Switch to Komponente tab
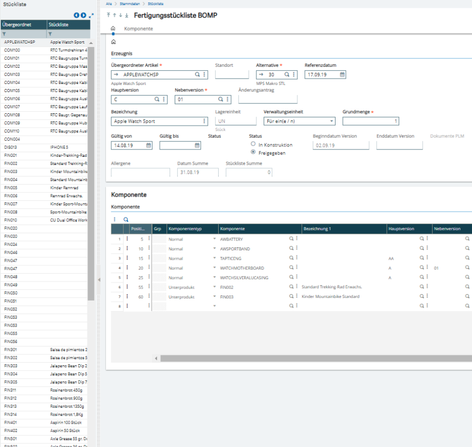Image resolution: width=472 pixels, height=447 pixels. coord(139,28)
